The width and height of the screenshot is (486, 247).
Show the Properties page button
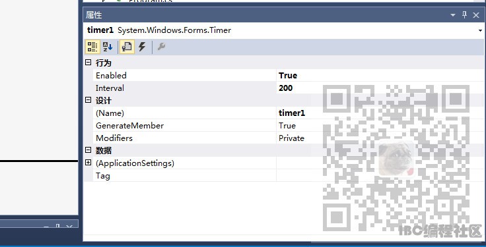point(127,47)
